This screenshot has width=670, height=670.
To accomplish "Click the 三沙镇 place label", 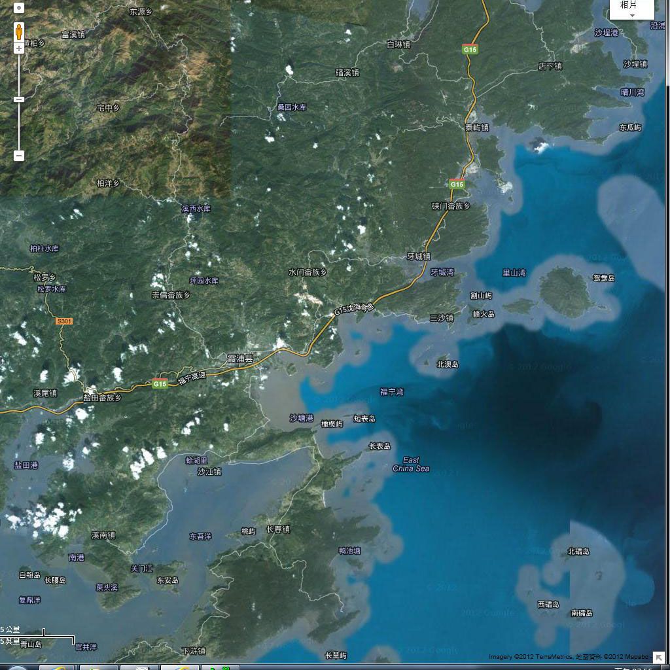I will (441, 318).
